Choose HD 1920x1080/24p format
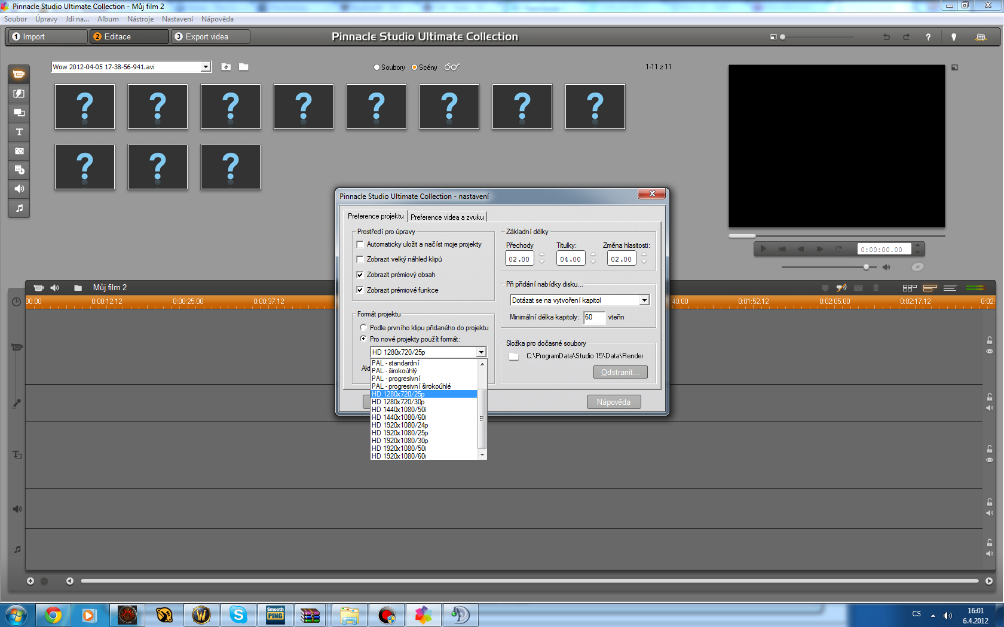Screen dimensions: 1004x627 coord(424,425)
